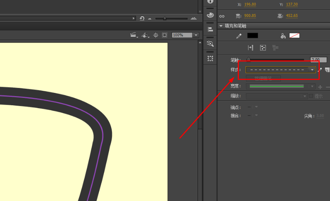Open the Edit Symbols menu icon
Screen dimensions: 330x201
point(145,35)
